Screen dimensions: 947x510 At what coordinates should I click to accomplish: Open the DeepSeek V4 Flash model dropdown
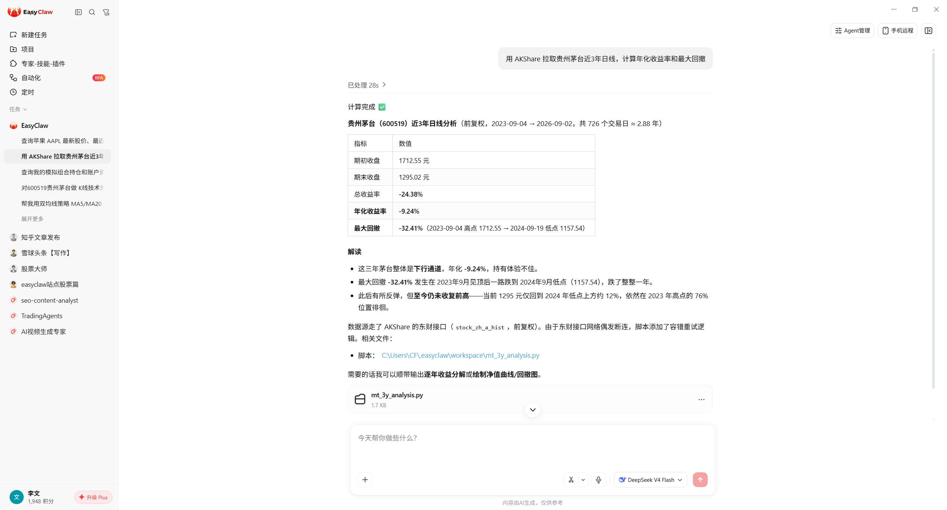(x=650, y=480)
